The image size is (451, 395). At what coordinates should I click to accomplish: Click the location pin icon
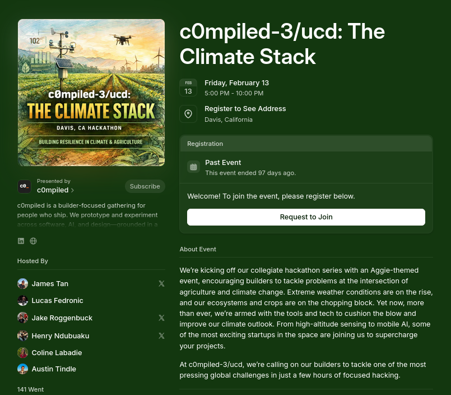pyautogui.click(x=188, y=114)
